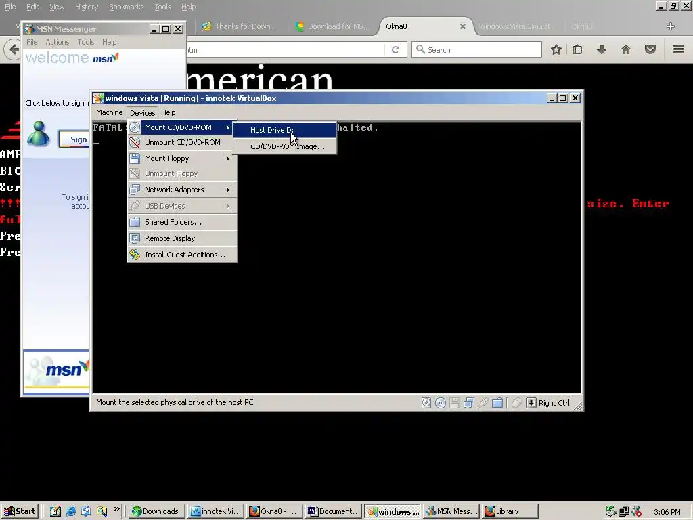Click the Right Ctrl host key label
The image size is (693, 520).
click(554, 403)
